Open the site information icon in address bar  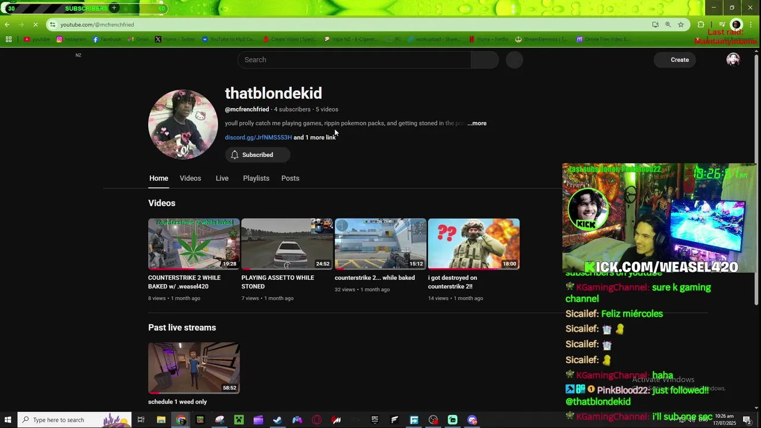tap(53, 24)
